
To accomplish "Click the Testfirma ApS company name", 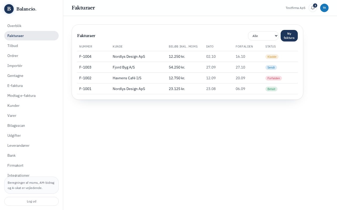I will (x=295, y=8).
